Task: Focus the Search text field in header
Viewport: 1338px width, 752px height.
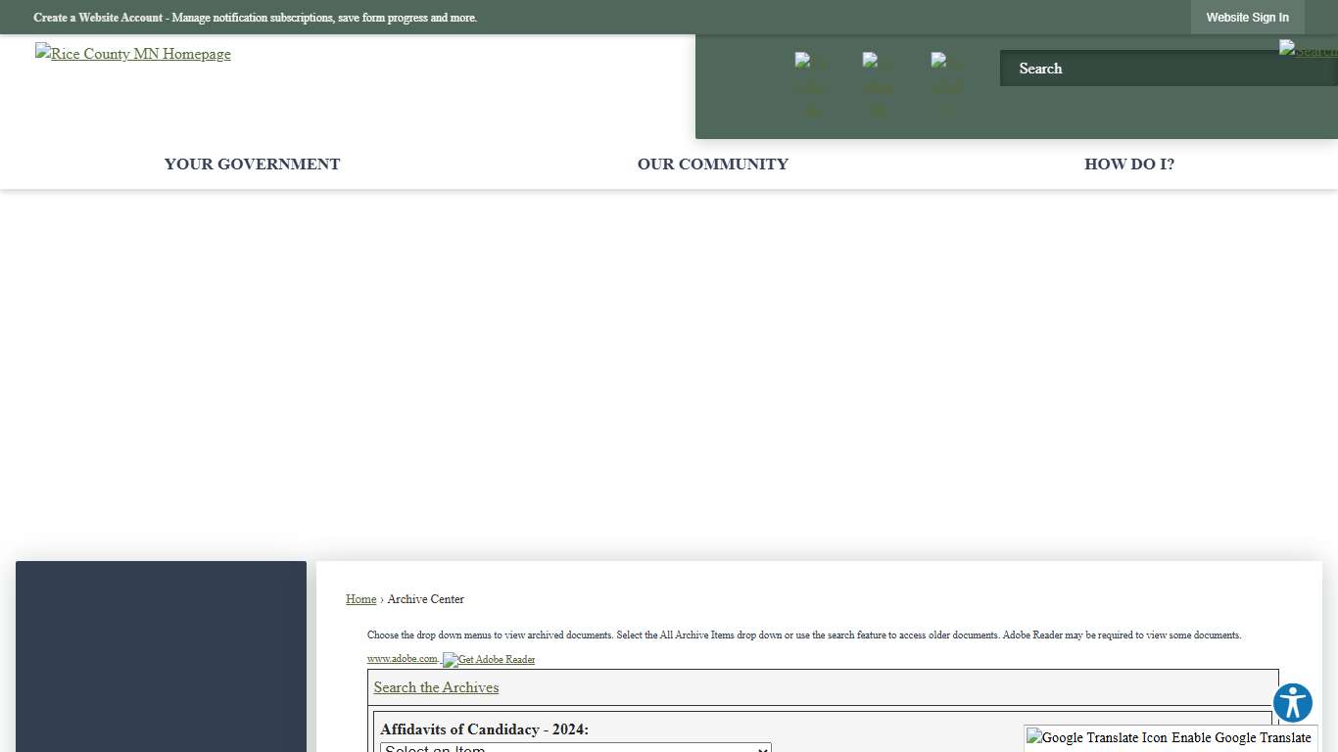Action: (x=1136, y=69)
